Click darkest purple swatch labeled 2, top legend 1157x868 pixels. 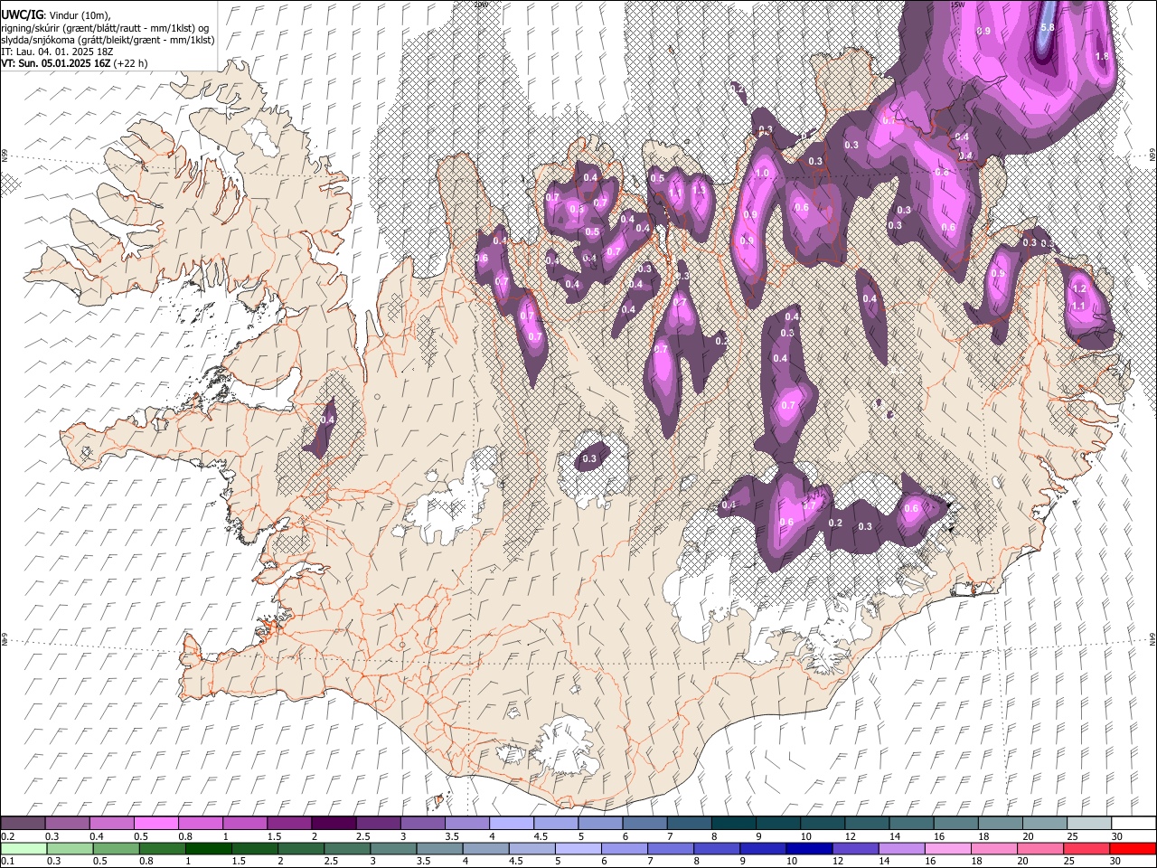[x=334, y=824]
